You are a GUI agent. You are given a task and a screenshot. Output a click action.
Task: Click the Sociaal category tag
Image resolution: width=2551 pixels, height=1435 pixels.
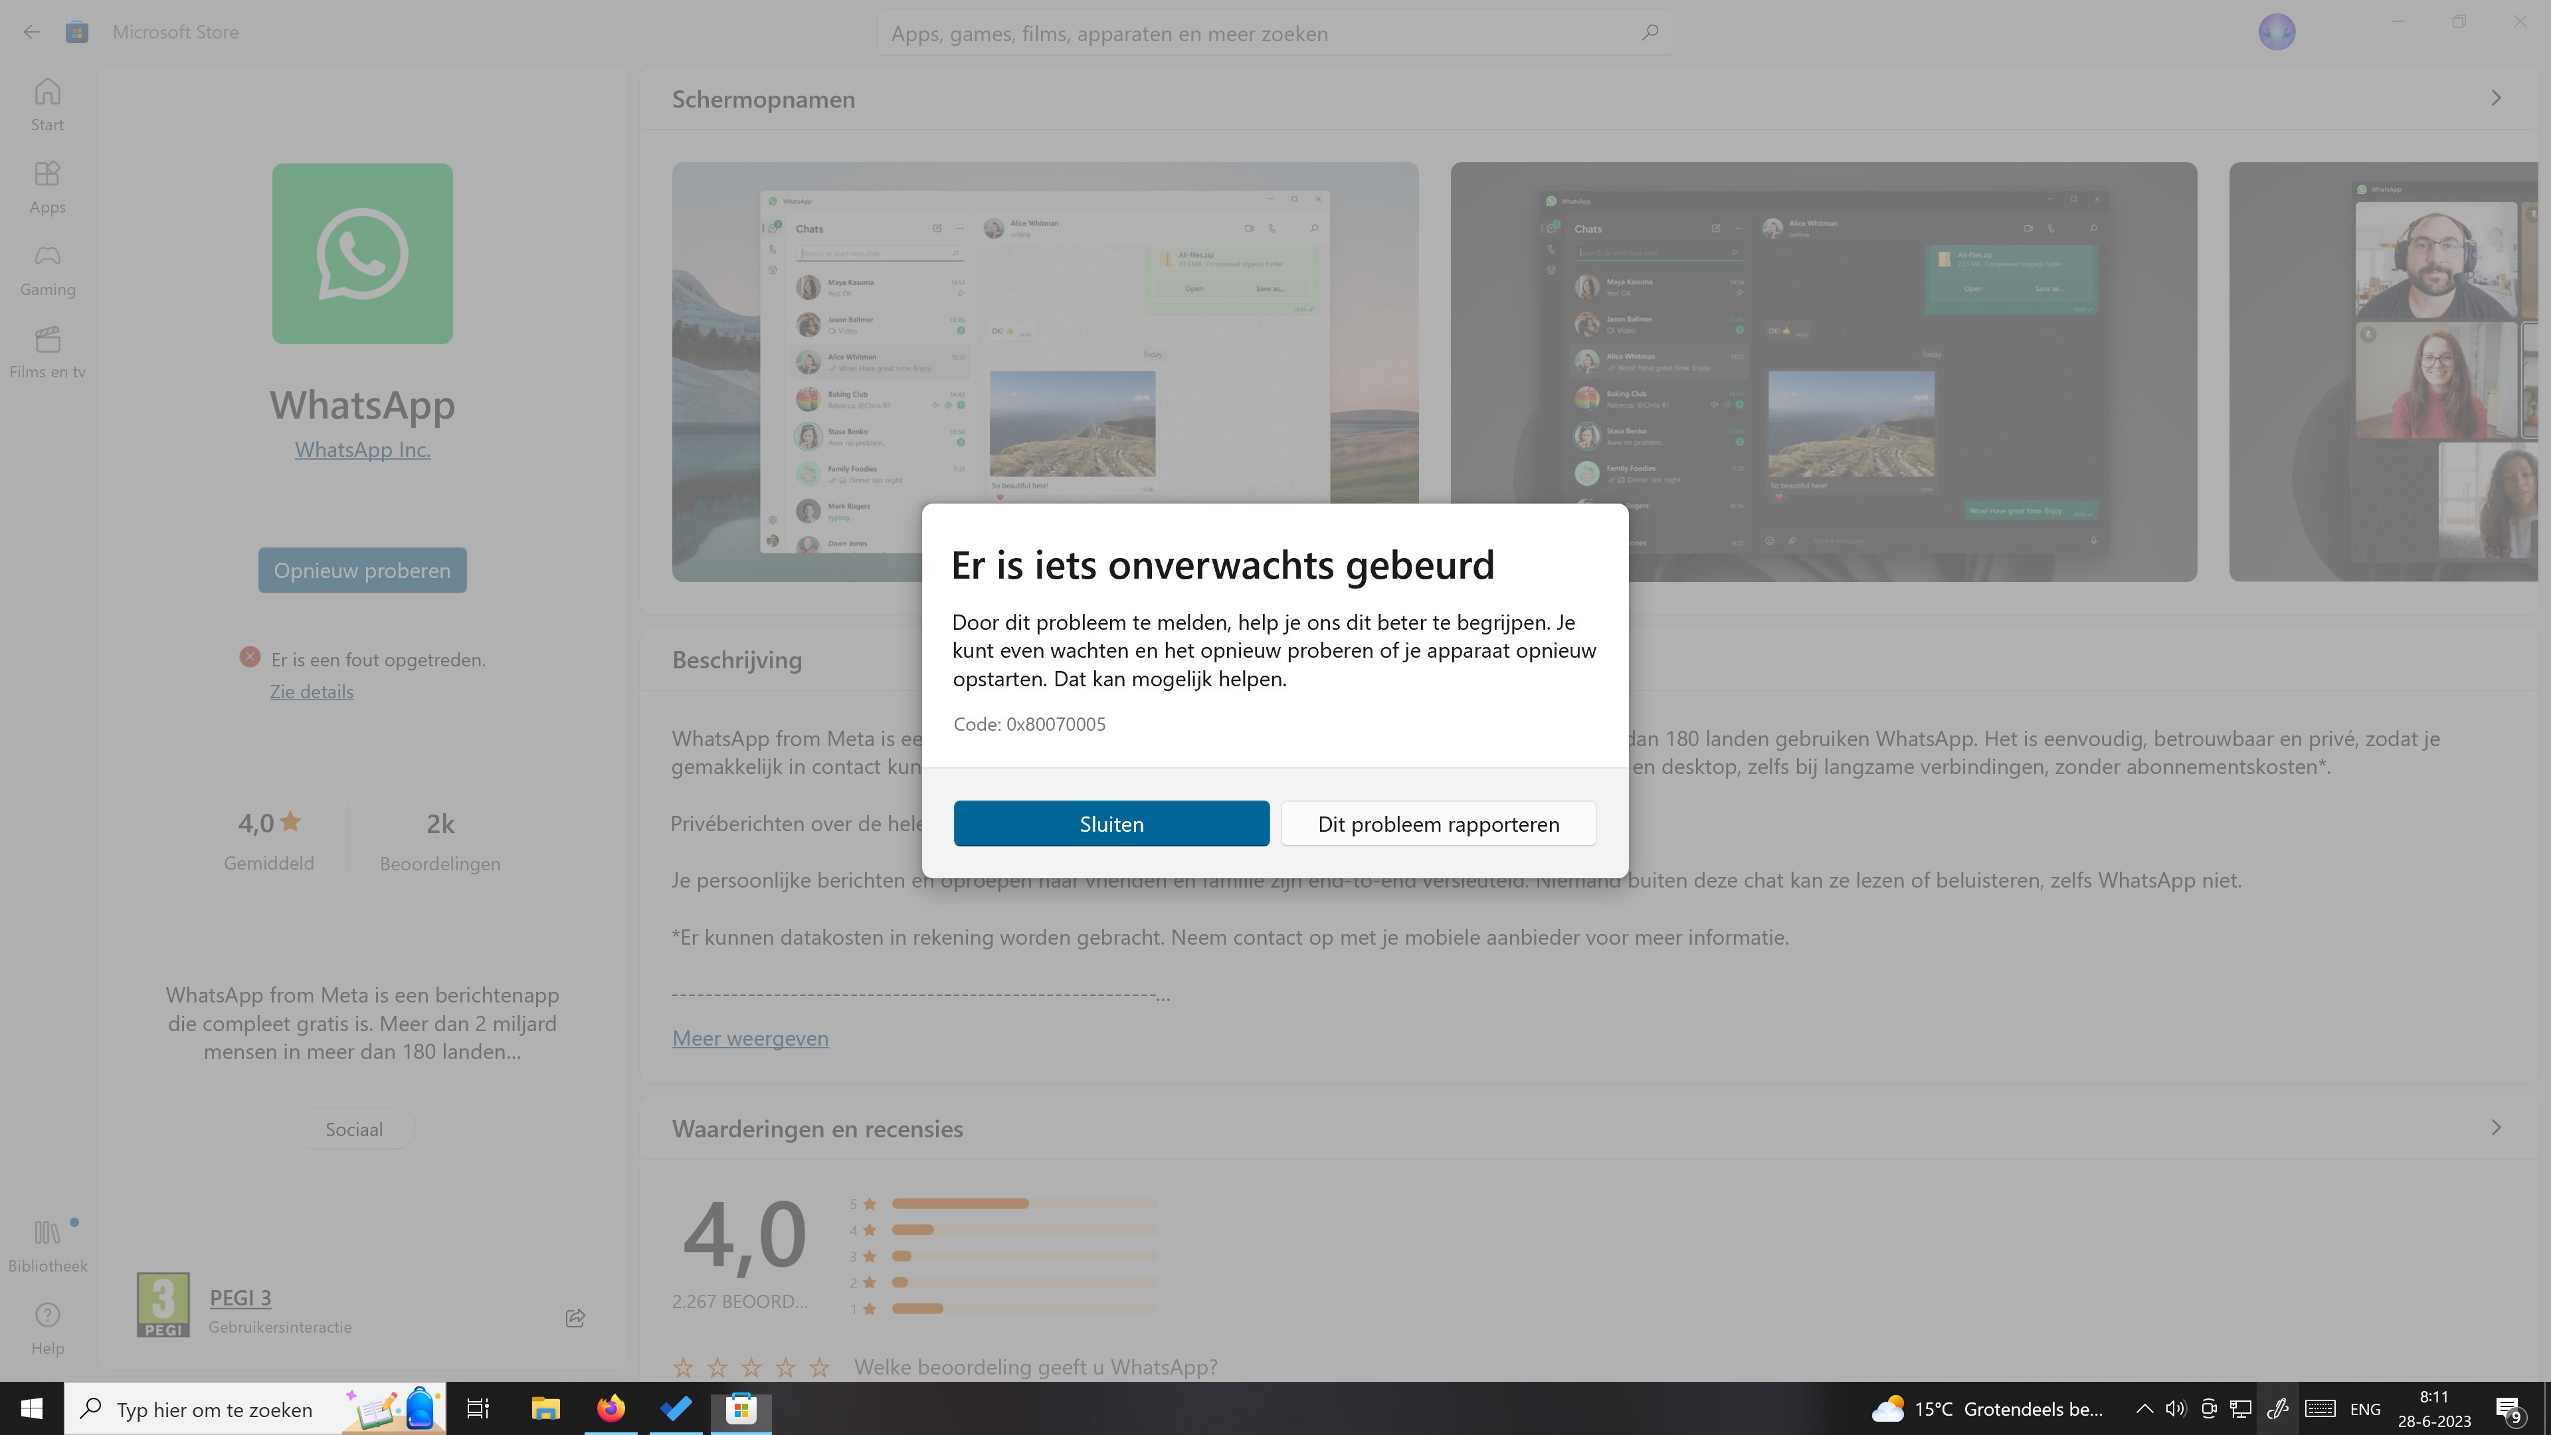tap(353, 1129)
